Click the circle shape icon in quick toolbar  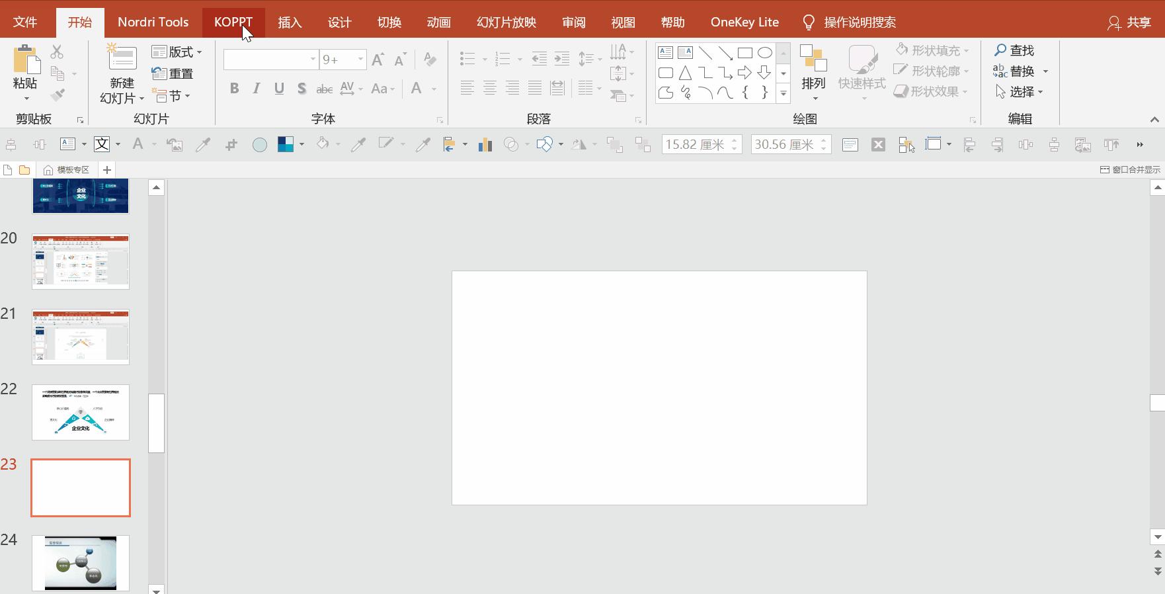click(260, 145)
